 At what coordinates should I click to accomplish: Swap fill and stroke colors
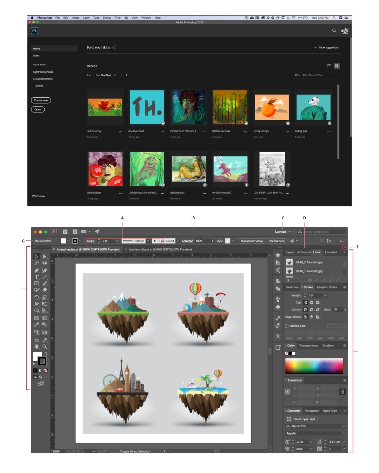(46, 354)
